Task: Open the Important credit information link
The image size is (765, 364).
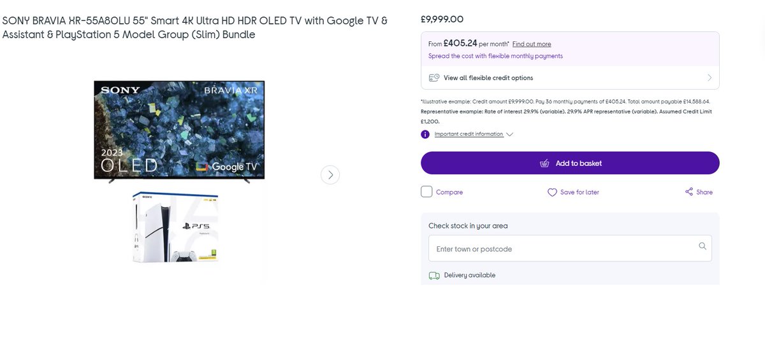Action: pyautogui.click(x=469, y=134)
